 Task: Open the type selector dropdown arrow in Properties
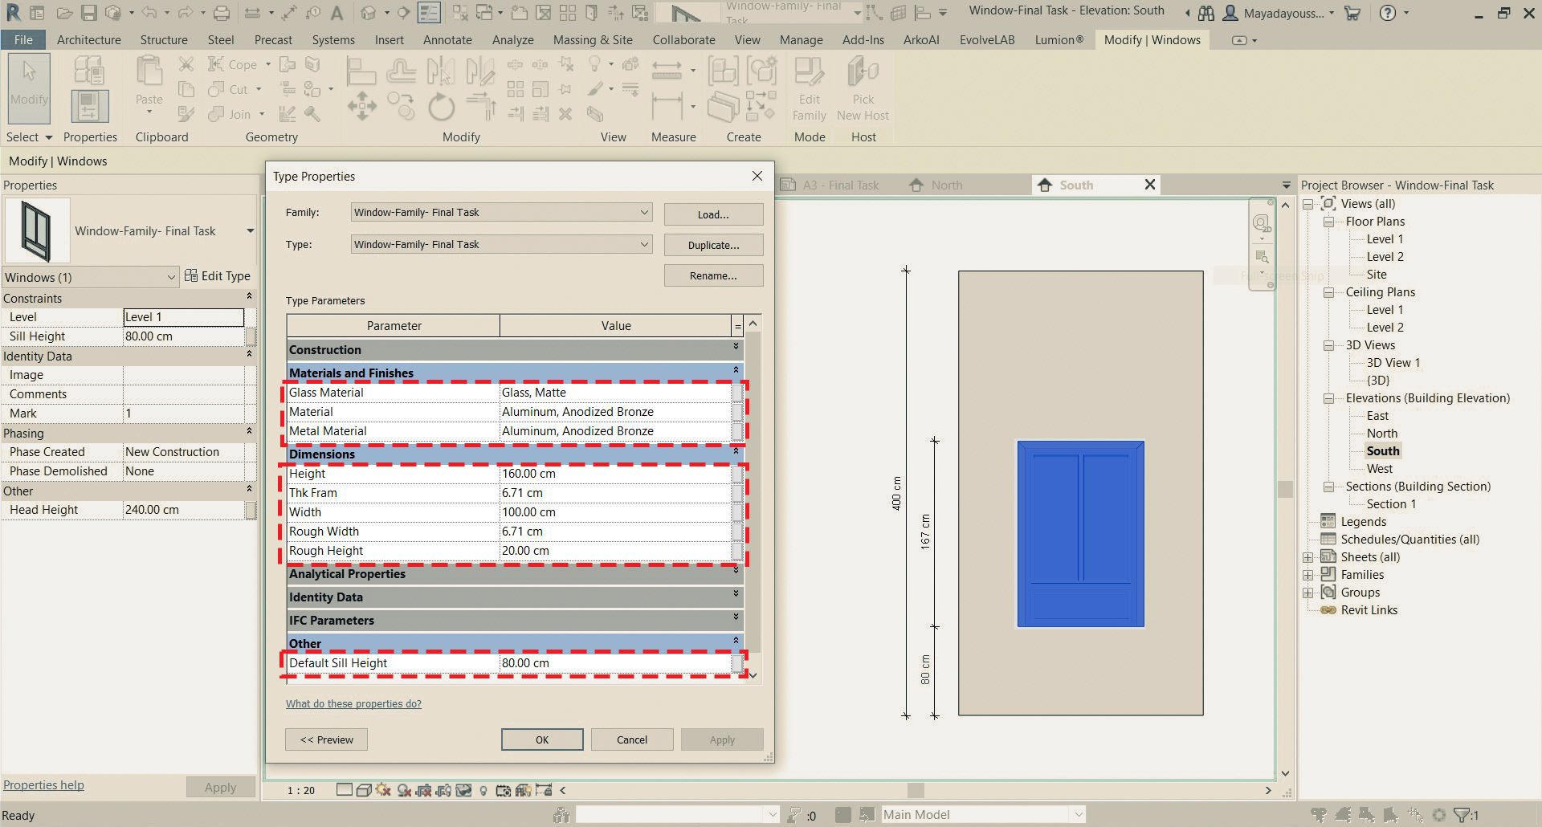251,231
